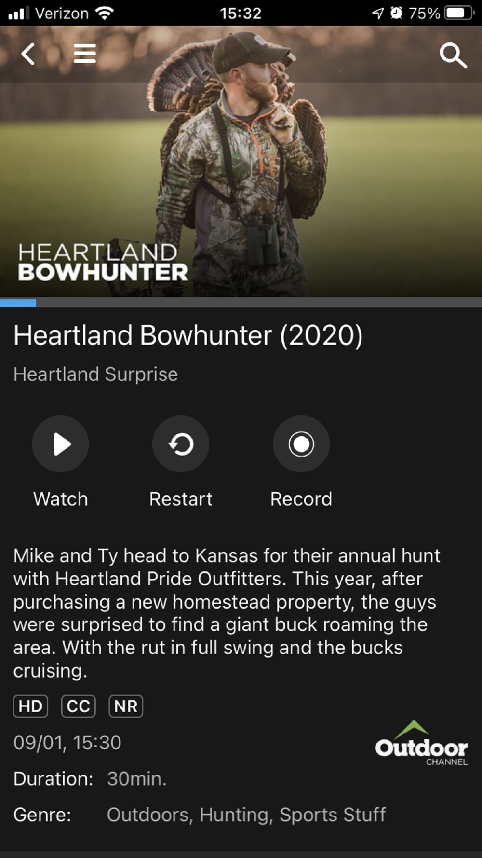
Task: Select the Heartland Bowhunter (2020) title
Action: pyautogui.click(x=188, y=335)
